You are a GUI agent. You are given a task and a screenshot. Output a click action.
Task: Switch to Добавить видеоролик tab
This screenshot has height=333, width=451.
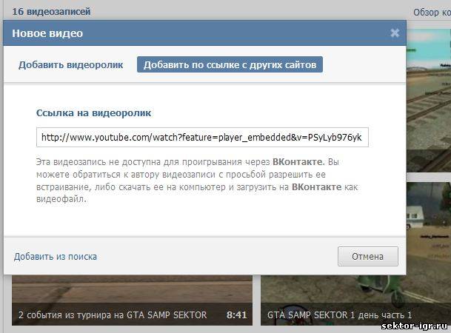pyautogui.click(x=71, y=64)
